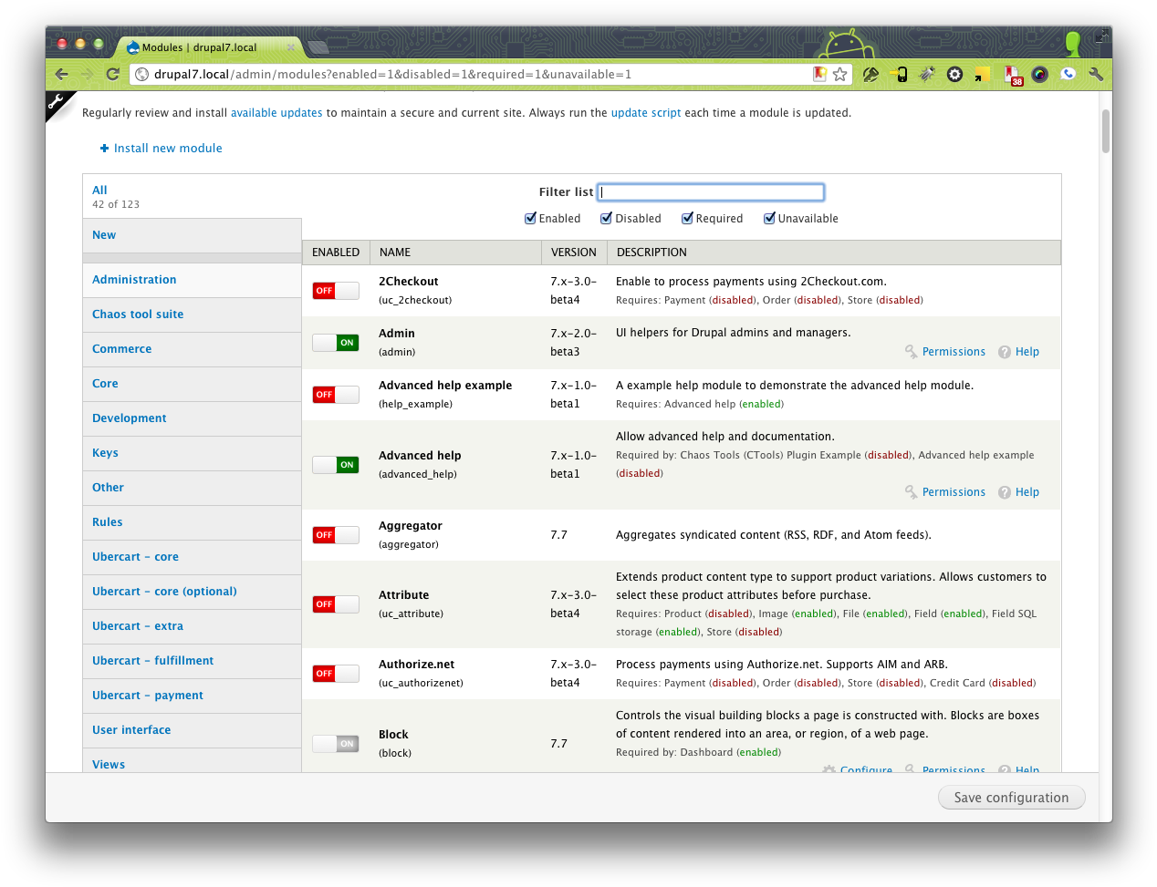Open the update script link
Image resolution: width=1157 pixels, height=887 pixels.
(646, 113)
